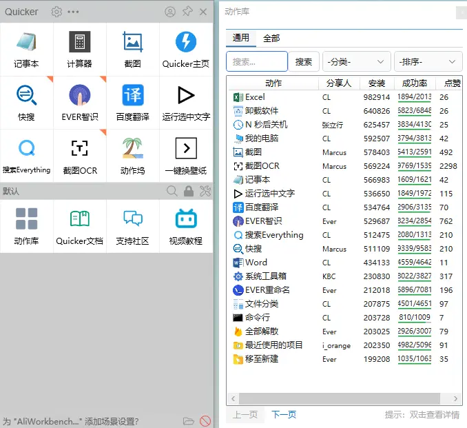Click the 搜索 button
Viewport: 467px width, 428px height.
304,61
